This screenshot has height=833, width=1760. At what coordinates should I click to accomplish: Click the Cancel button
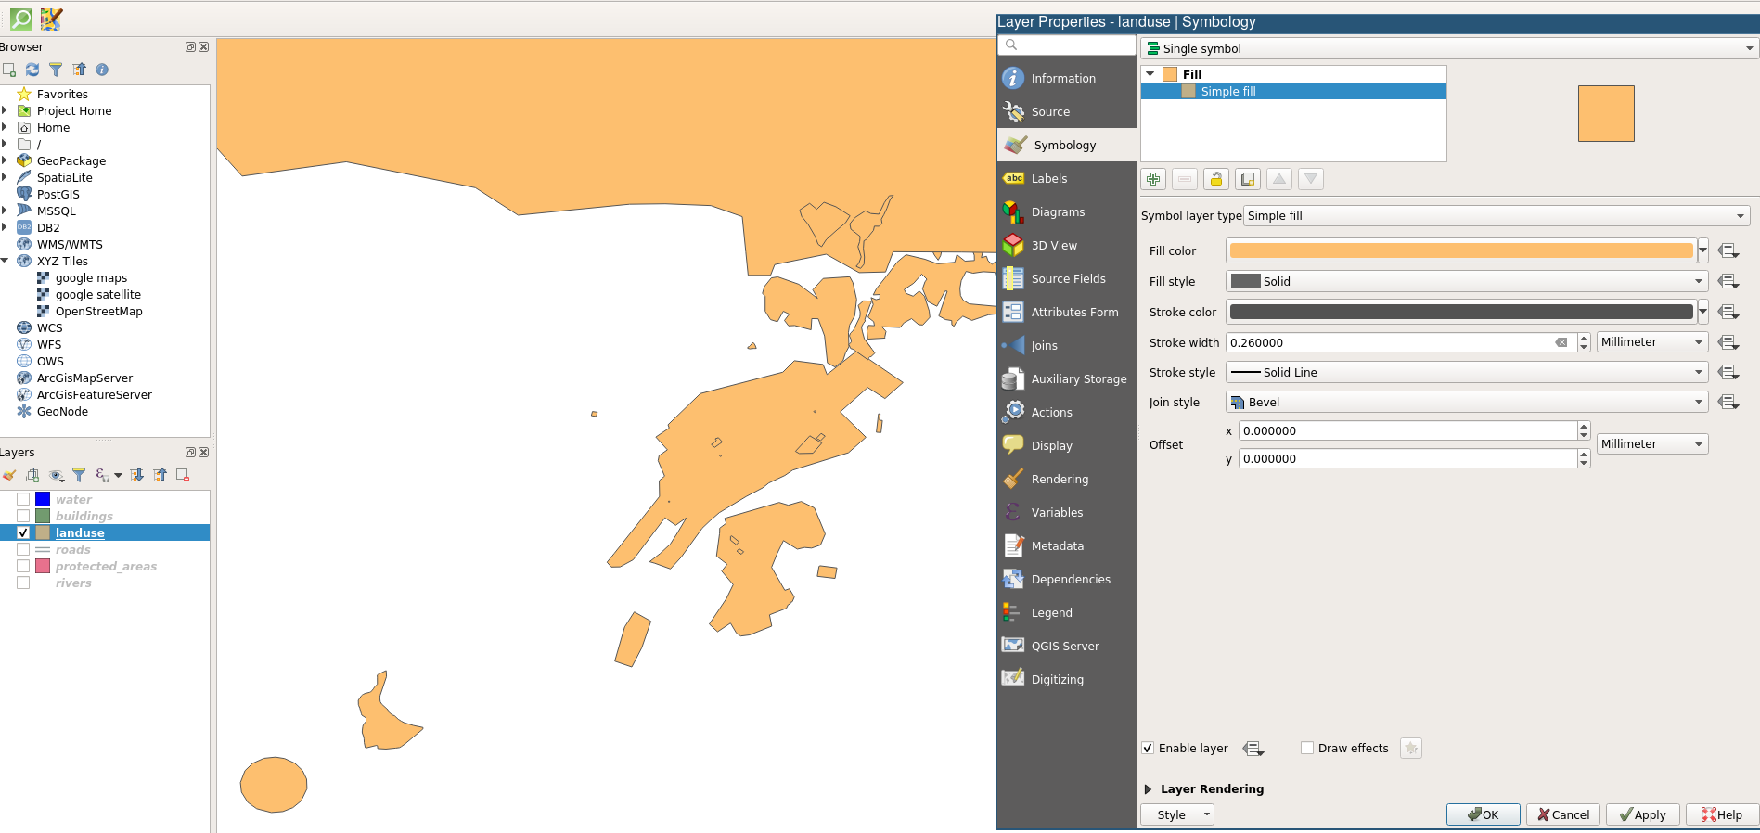pyautogui.click(x=1563, y=814)
